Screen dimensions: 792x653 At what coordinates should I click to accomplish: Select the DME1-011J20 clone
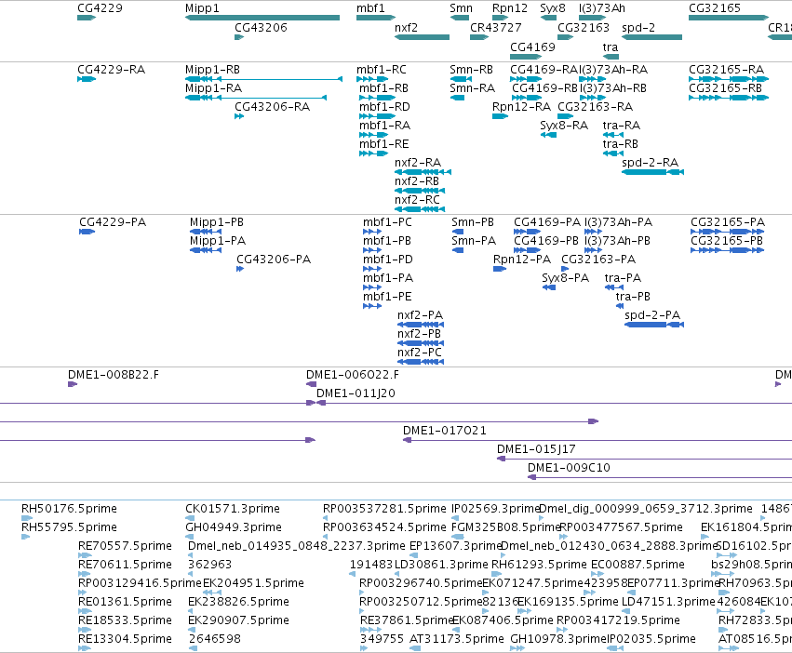[x=554, y=403]
